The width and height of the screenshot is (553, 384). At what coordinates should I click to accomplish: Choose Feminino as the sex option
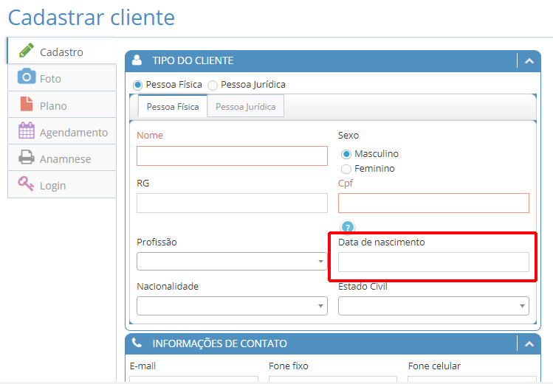[346, 169]
